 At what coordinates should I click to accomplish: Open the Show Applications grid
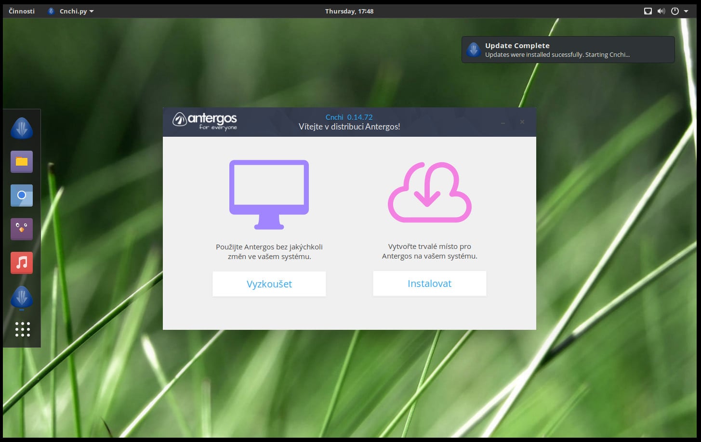(22, 329)
